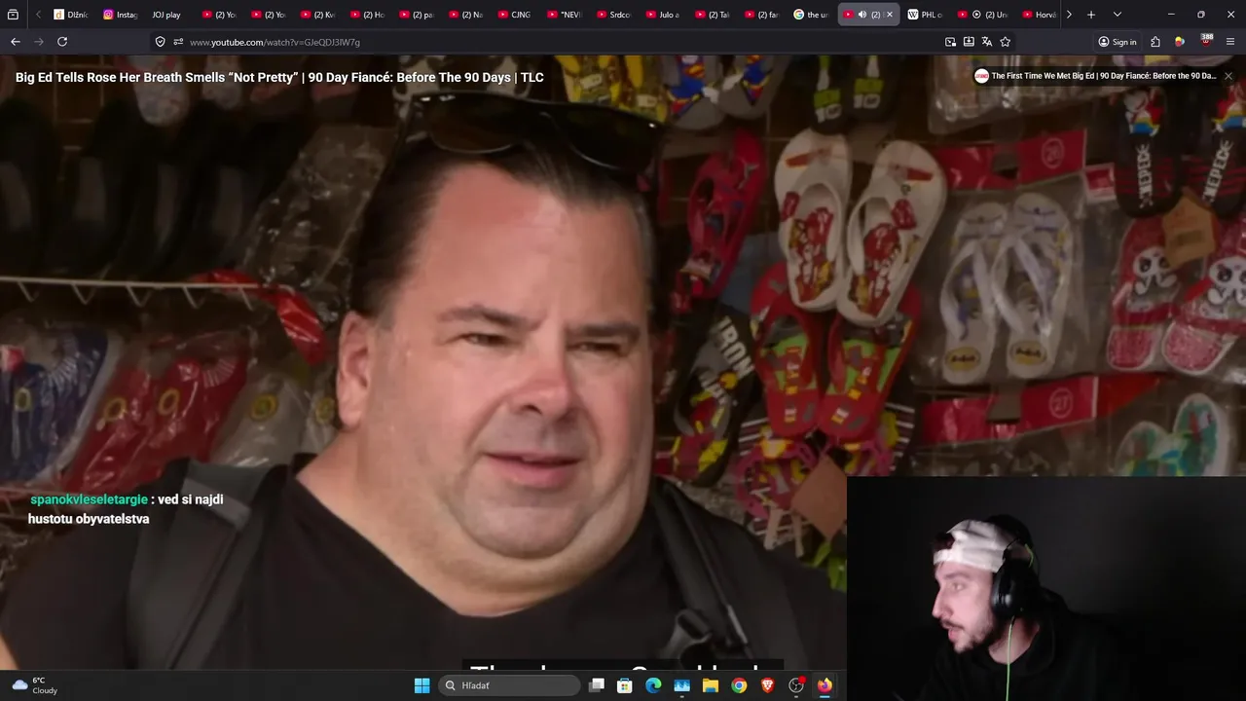Switch to the (2) Kv YouTube tab
Image resolution: width=1246 pixels, height=701 pixels.
tap(317, 15)
